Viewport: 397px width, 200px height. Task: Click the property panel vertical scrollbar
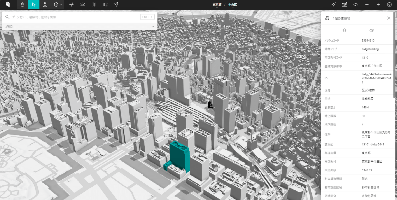click(x=394, y=55)
